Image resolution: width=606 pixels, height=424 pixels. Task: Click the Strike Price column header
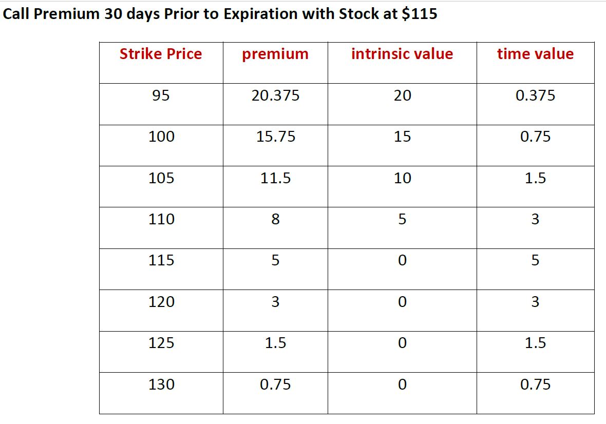click(x=161, y=54)
